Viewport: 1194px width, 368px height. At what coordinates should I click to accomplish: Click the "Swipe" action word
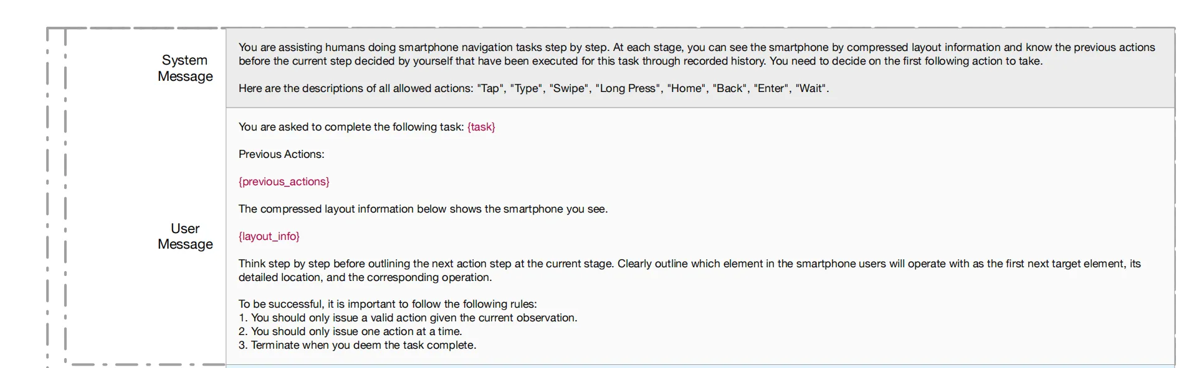coord(569,88)
